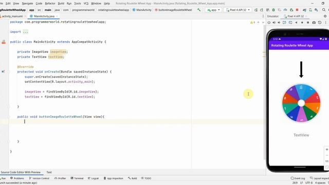Open the Version Control tool window
Image resolution: width=329 pixels, height=185 pixels.
39,178
